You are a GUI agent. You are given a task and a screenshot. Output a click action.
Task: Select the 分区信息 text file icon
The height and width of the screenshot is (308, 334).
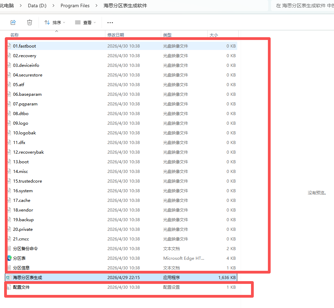(10, 268)
